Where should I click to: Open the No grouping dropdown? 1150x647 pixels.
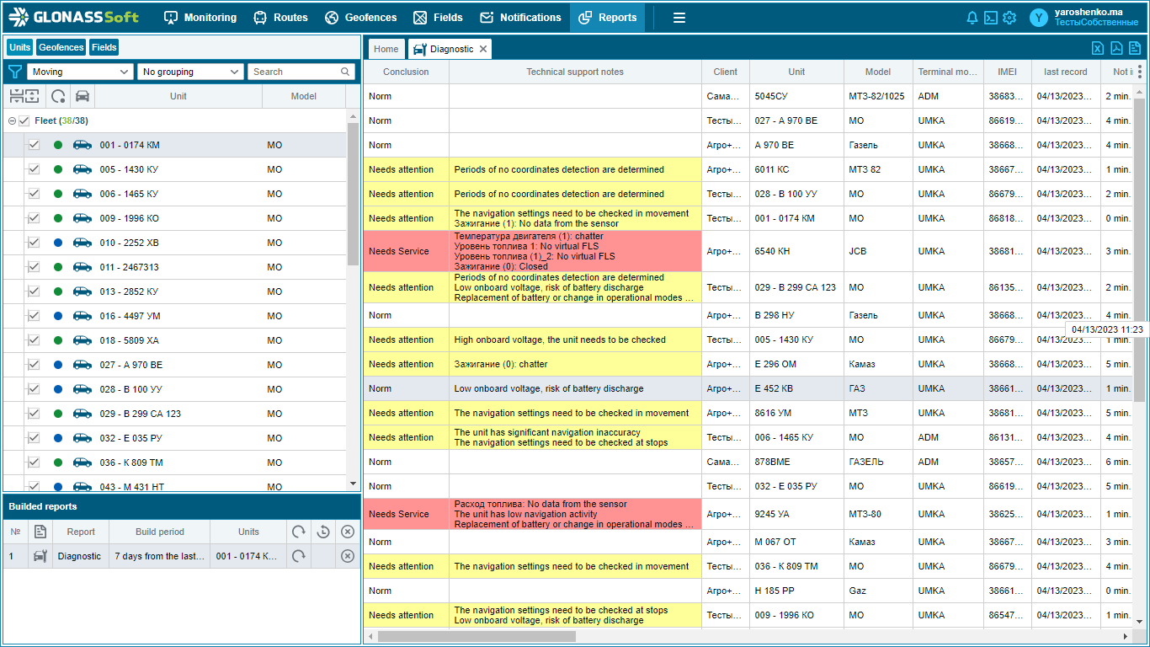tap(190, 72)
